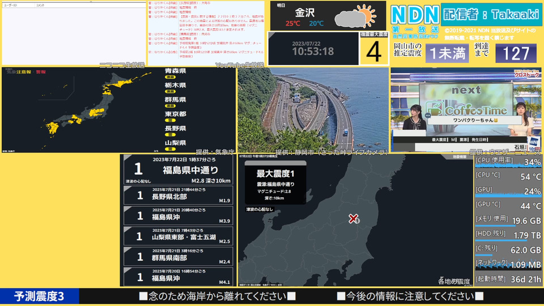Click the HDD 残り 1.79 TB reading
544x306 pixels.
click(508, 235)
